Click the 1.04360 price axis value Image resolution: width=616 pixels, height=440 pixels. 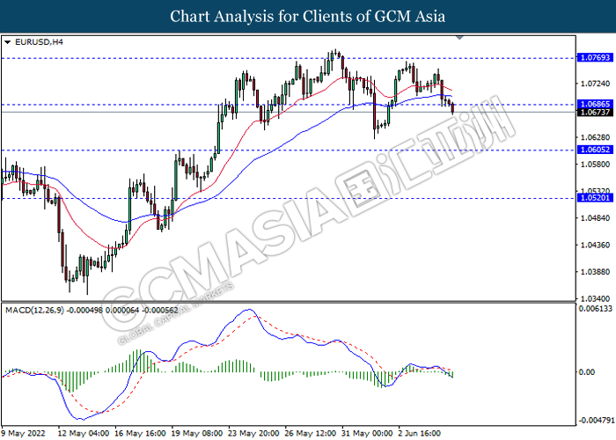595,246
